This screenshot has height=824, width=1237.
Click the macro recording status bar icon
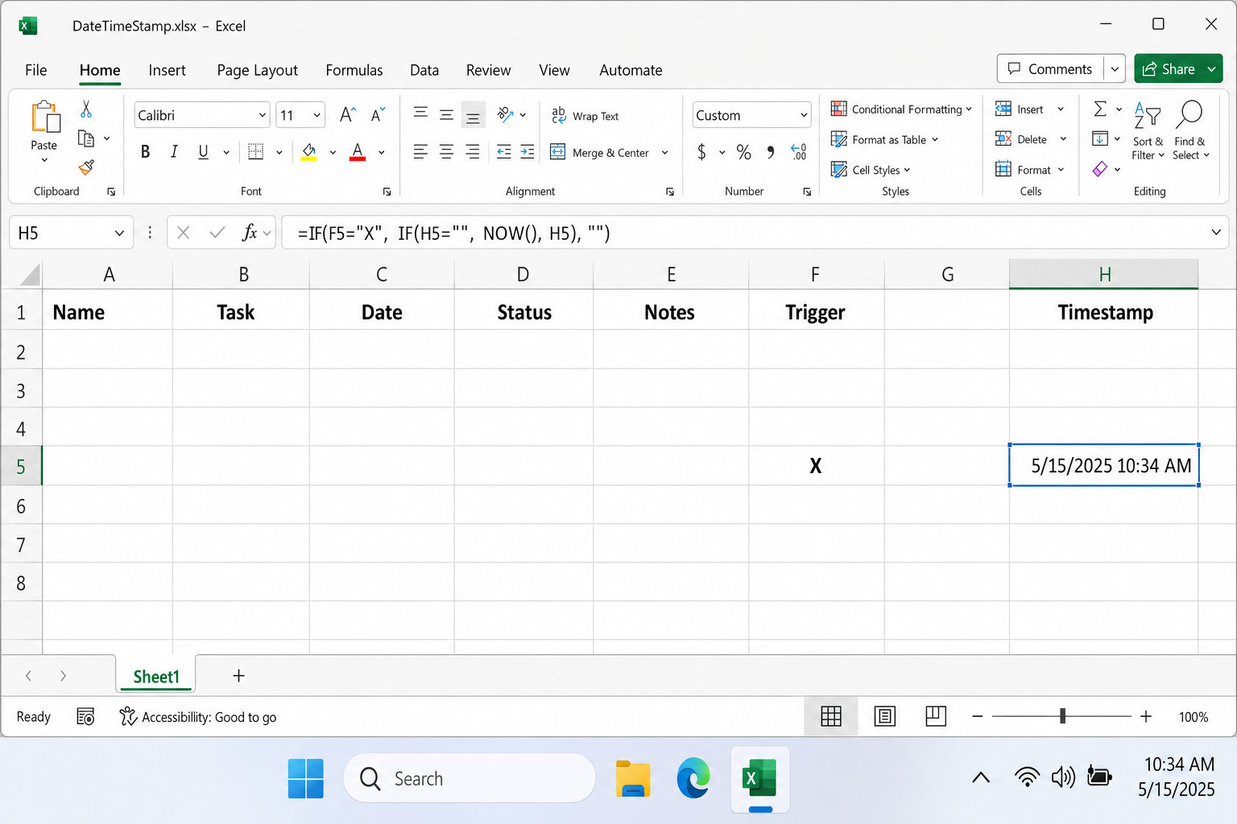tap(85, 716)
